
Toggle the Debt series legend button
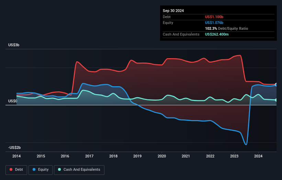[16, 170]
